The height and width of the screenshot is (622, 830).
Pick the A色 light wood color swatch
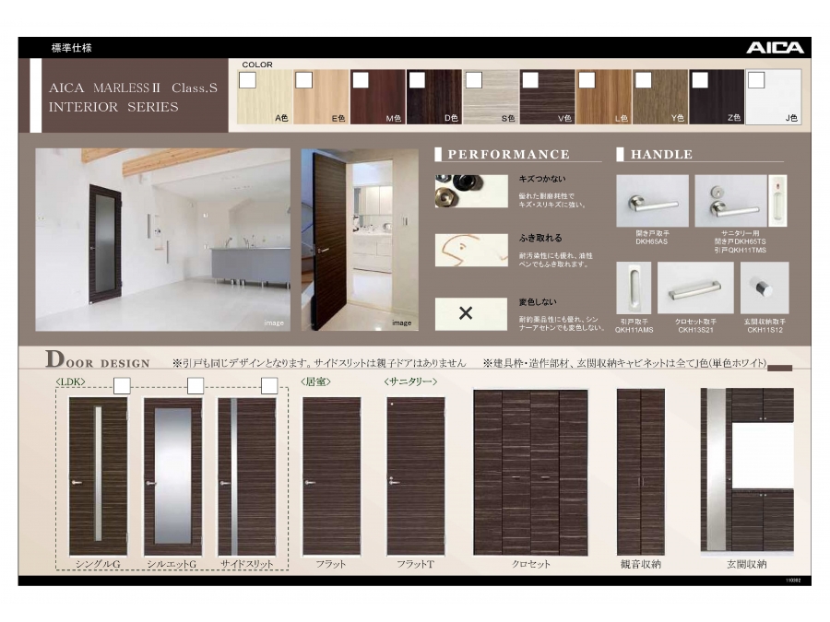(x=264, y=97)
